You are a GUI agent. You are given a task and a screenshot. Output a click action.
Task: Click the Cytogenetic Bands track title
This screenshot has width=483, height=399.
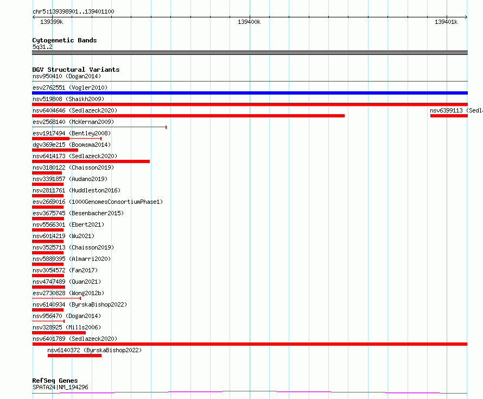65,40
